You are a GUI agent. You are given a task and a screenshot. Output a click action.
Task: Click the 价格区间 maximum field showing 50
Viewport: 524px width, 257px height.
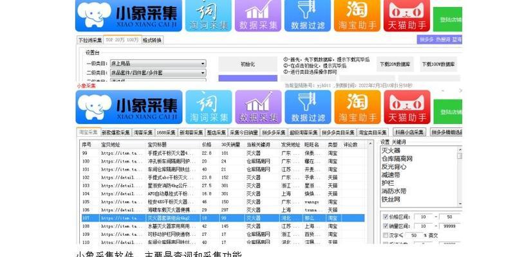point(449,217)
